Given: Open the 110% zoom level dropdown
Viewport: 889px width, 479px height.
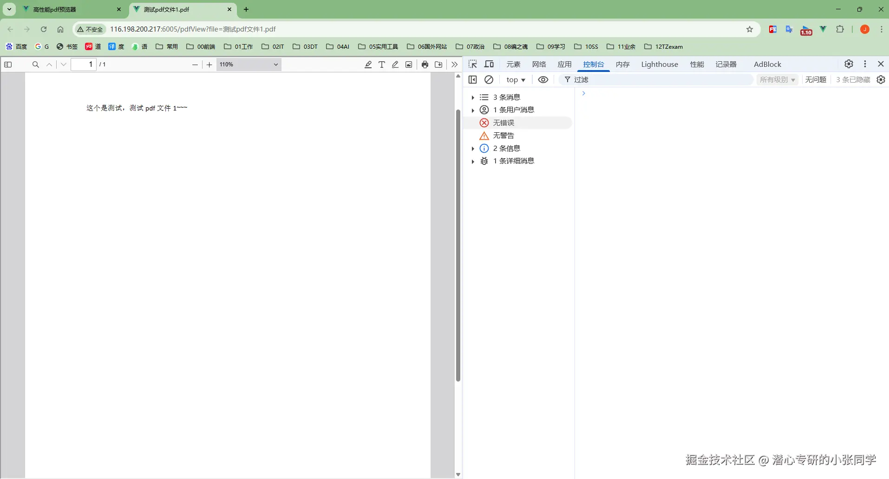Looking at the screenshot, I should point(249,65).
